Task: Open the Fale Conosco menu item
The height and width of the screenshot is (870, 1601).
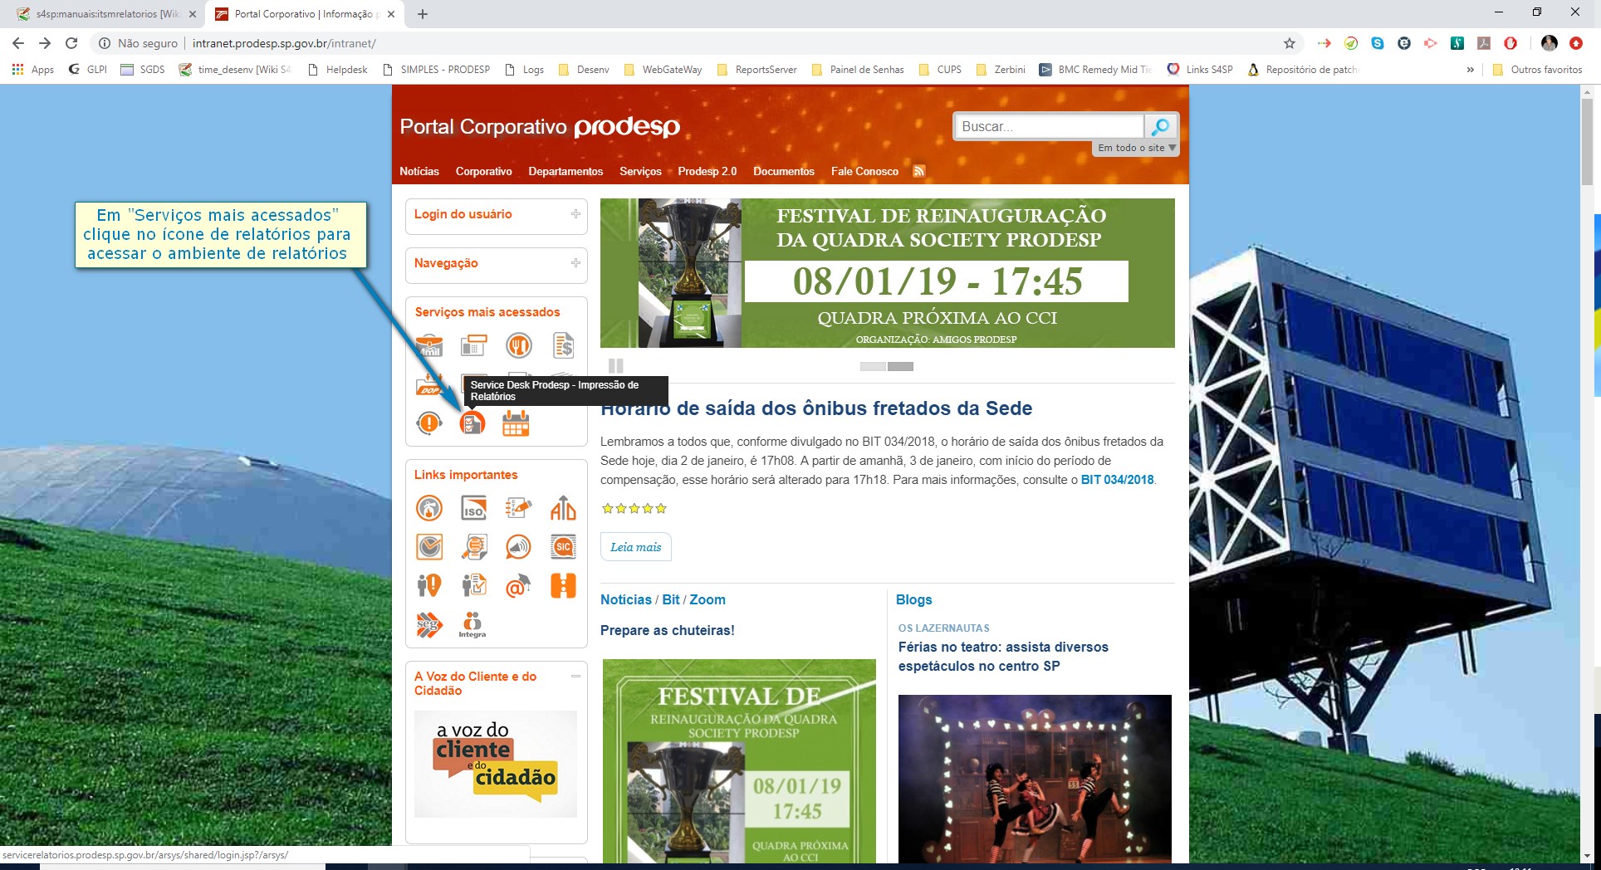Action: pos(864,171)
